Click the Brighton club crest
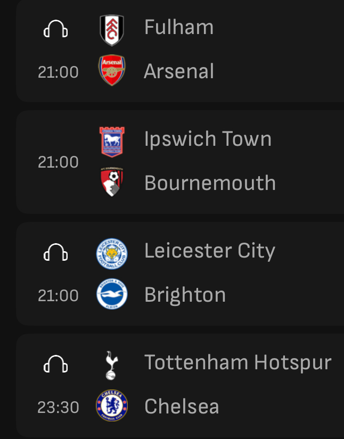344x439 pixels. click(112, 294)
